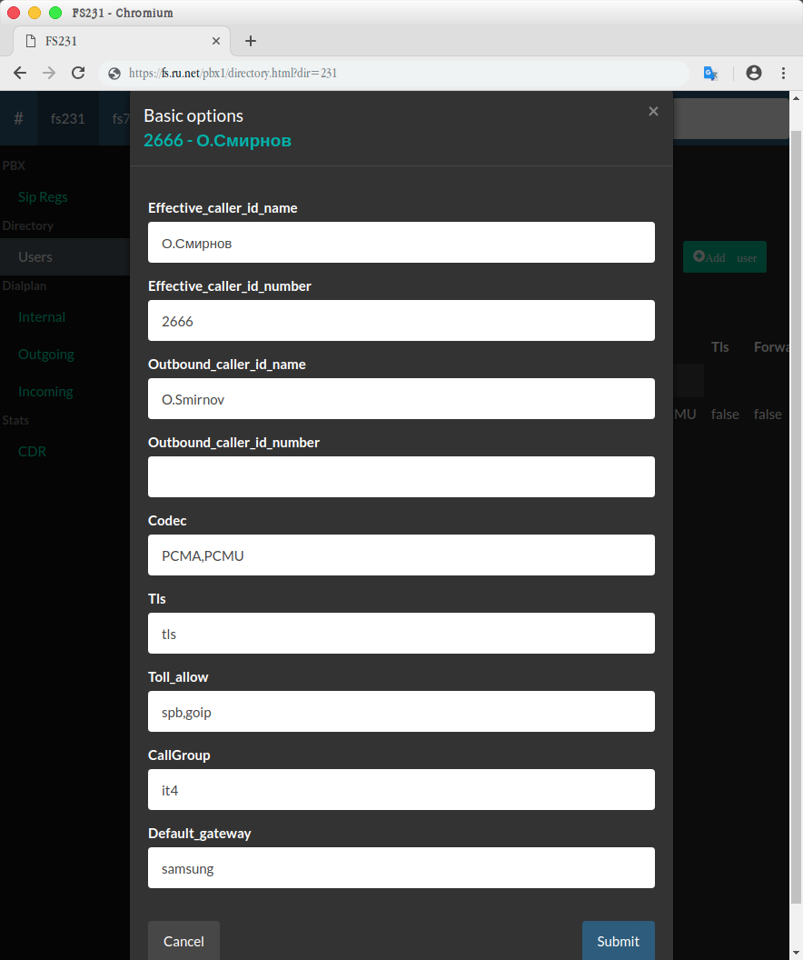Click the scrollbar down arrow

[x=796, y=954]
